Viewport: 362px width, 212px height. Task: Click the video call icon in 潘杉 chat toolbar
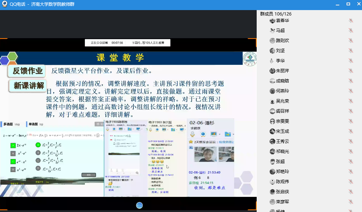(x=203, y=134)
